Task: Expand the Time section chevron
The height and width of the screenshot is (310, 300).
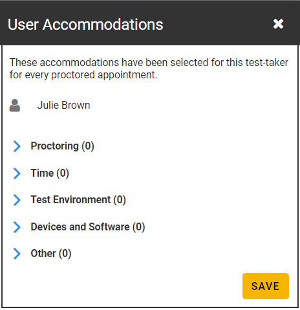Action: [x=17, y=173]
